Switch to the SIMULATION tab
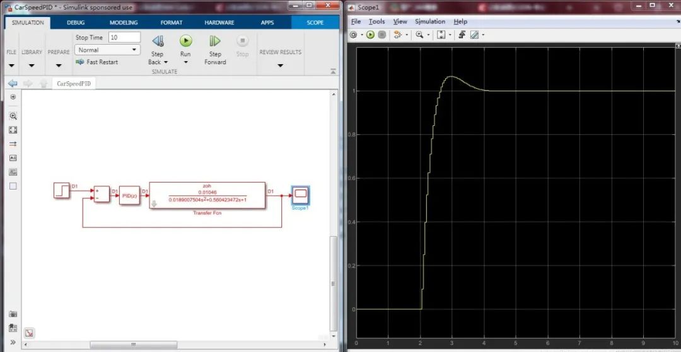 28,23
